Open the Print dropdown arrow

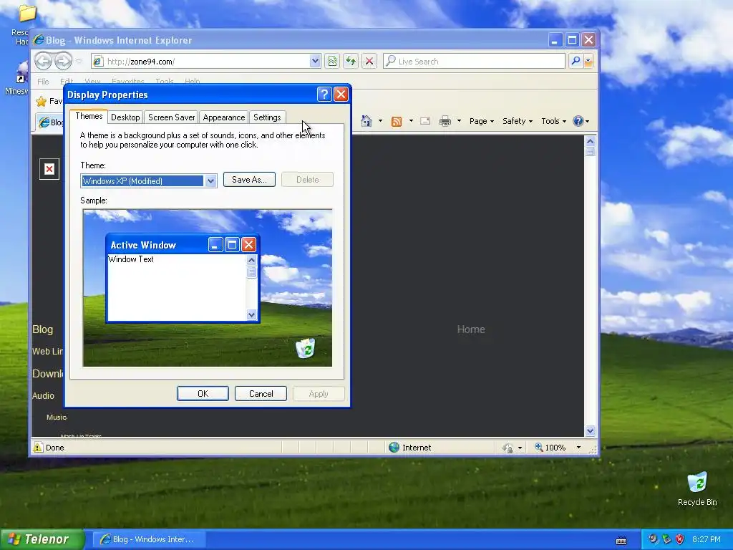(x=459, y=121)
